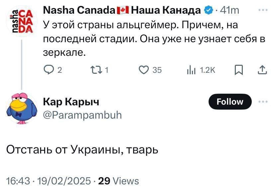Open more options next to Follow button

pyautogui.click(x=263, y=102)
